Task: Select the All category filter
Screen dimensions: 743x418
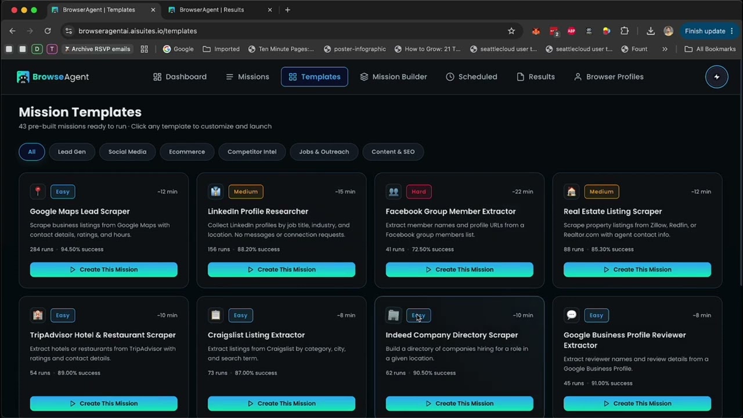Action: [32, 152]
